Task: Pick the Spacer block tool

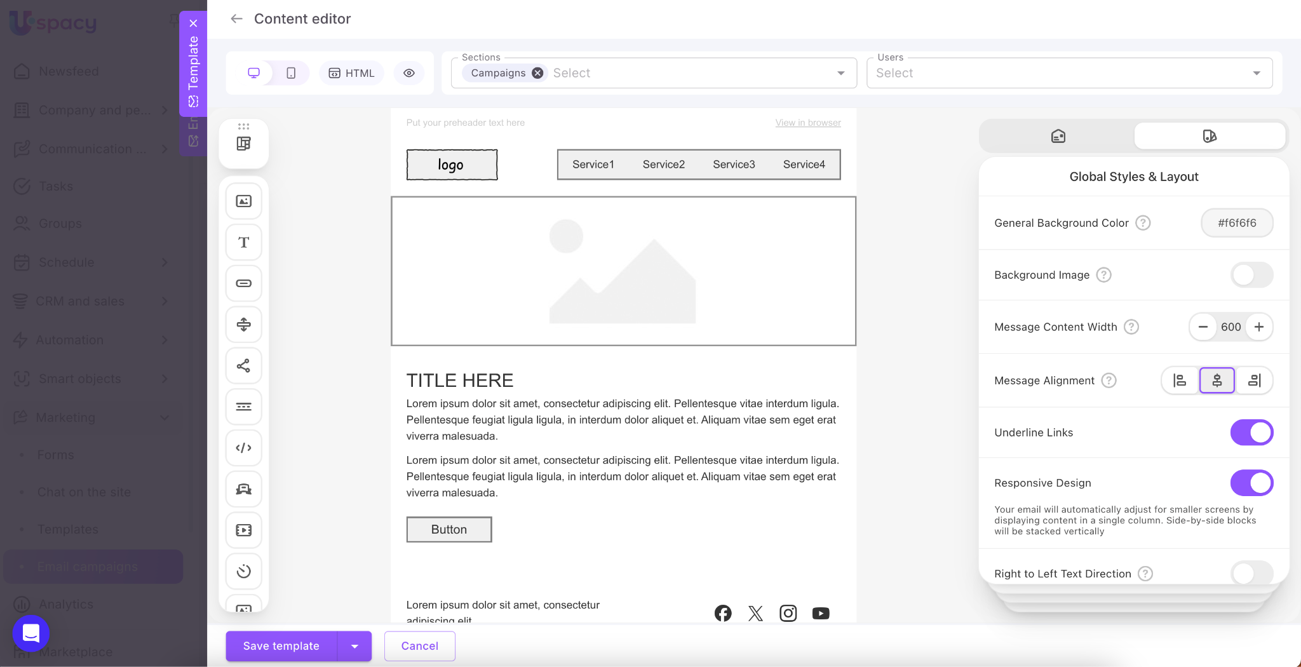Action: point(243,325)
